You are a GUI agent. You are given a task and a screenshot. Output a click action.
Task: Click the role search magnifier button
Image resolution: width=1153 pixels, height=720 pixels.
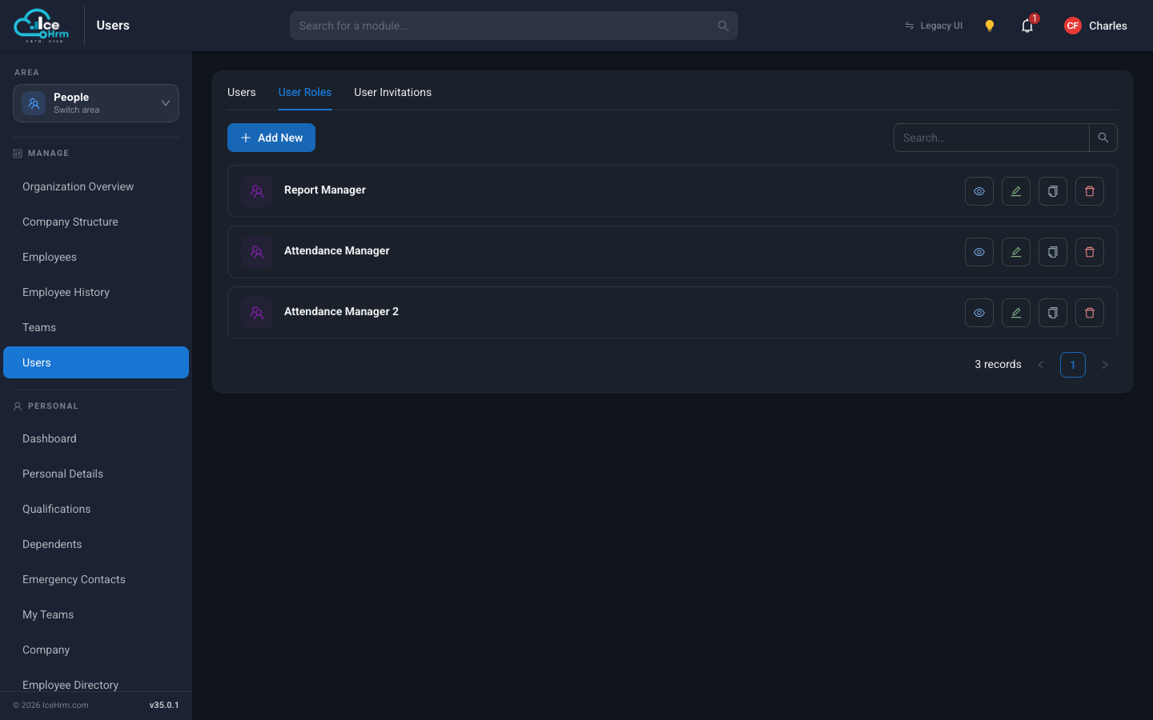point(1103,138)
